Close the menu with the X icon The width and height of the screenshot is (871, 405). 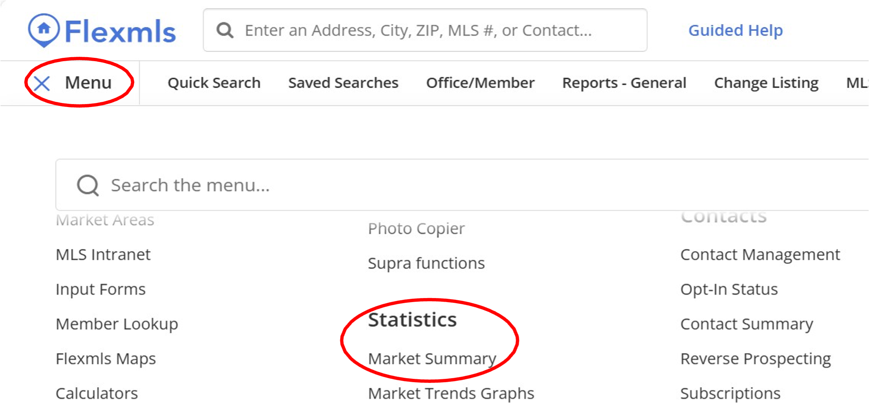pyautogui.click(x=42, y=83)
